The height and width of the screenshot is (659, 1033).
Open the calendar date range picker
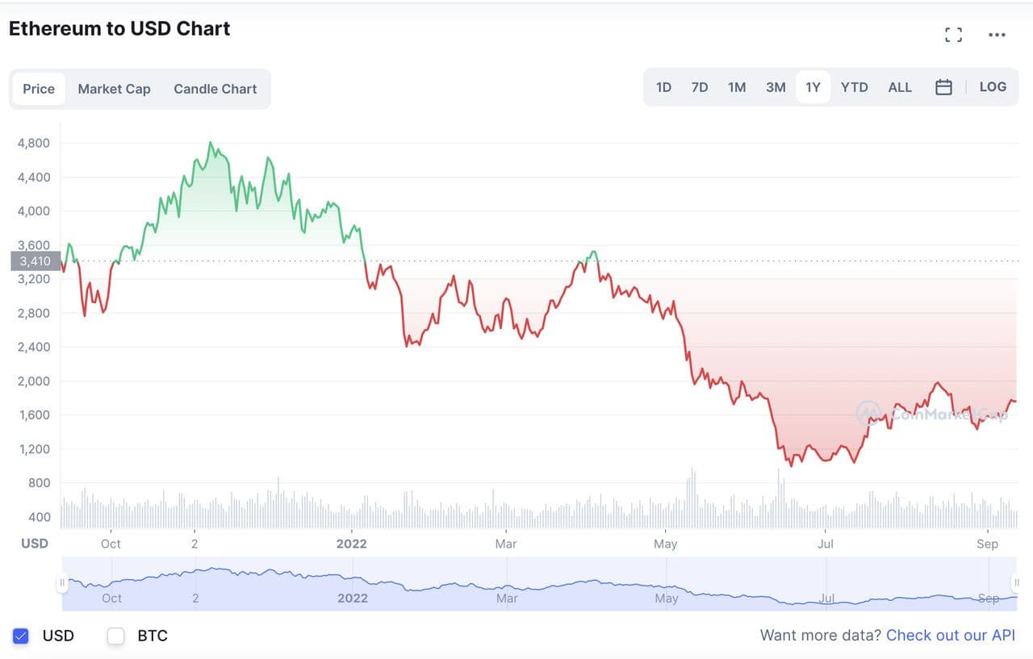click(943, 87)
